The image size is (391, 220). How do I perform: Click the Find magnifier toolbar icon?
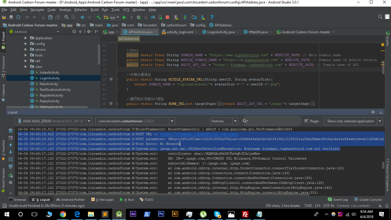[x=66, y=17]
